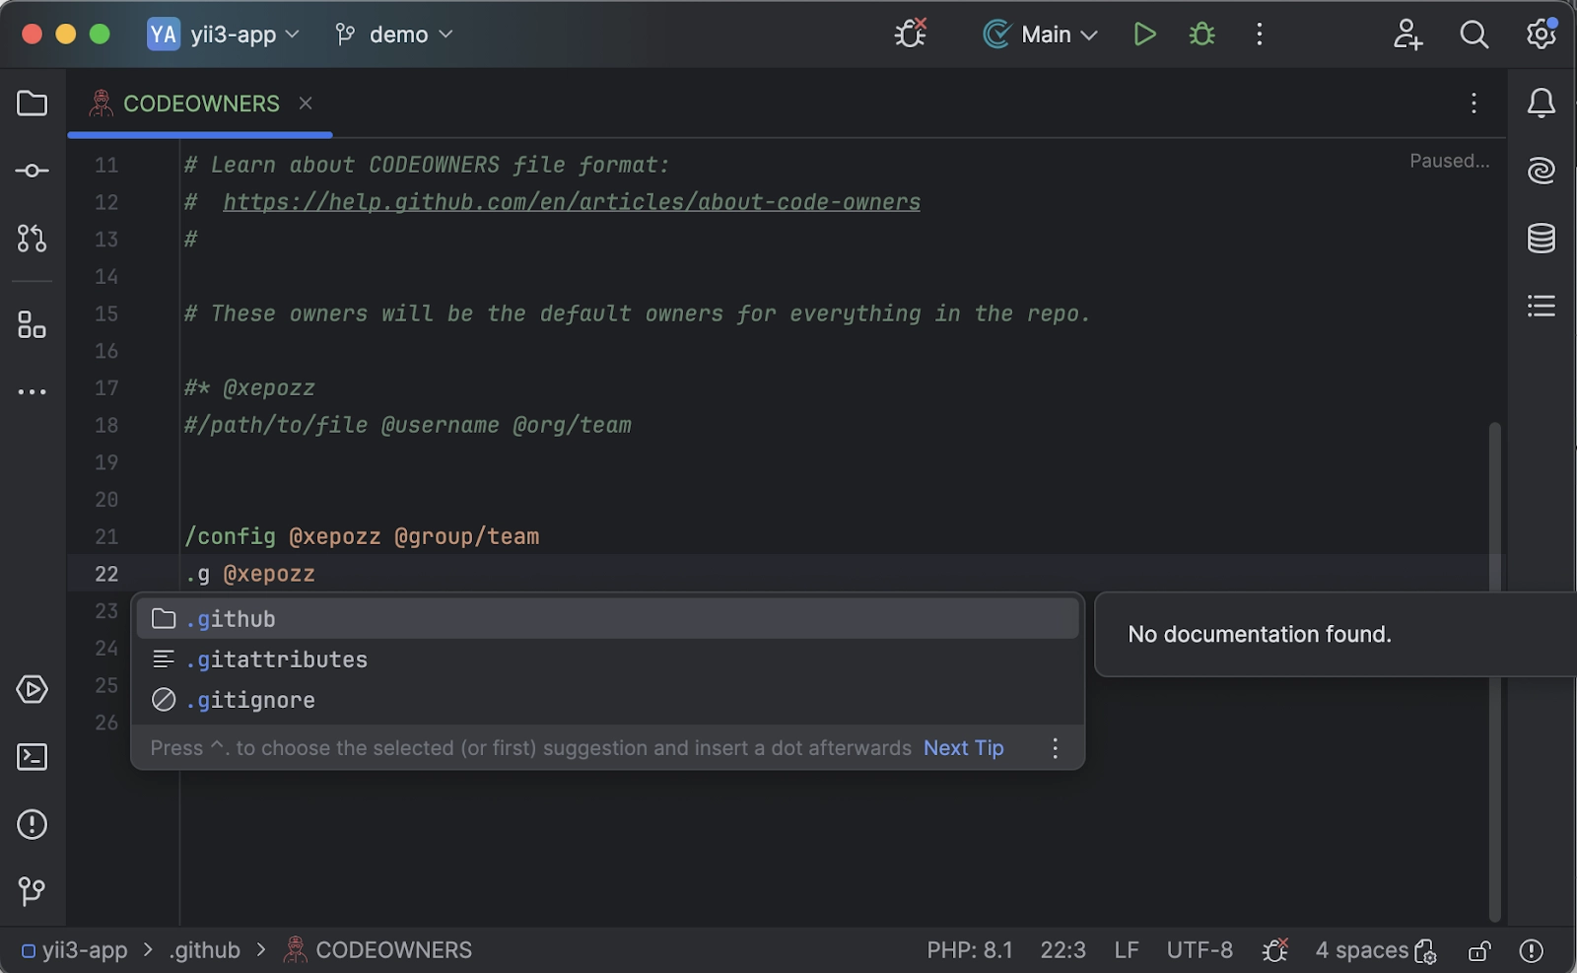1577x973 pixels.
Task: Open the Structure tool window
Action: (x=32, y=325)
